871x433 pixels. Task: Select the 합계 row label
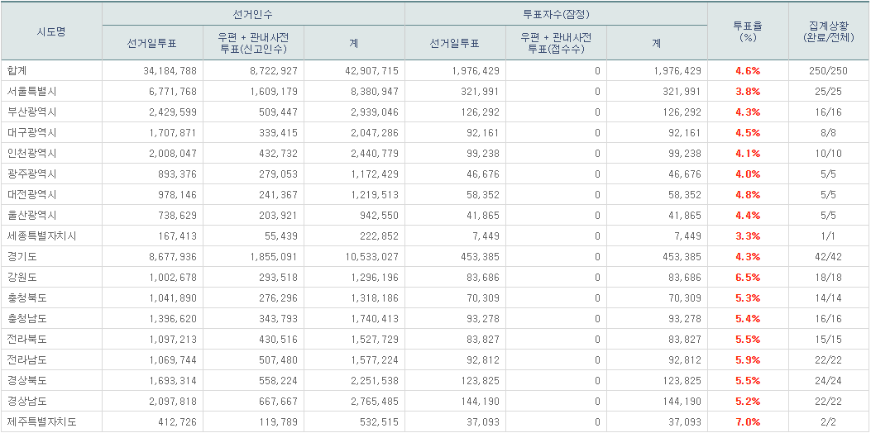(x=17, y=71)
